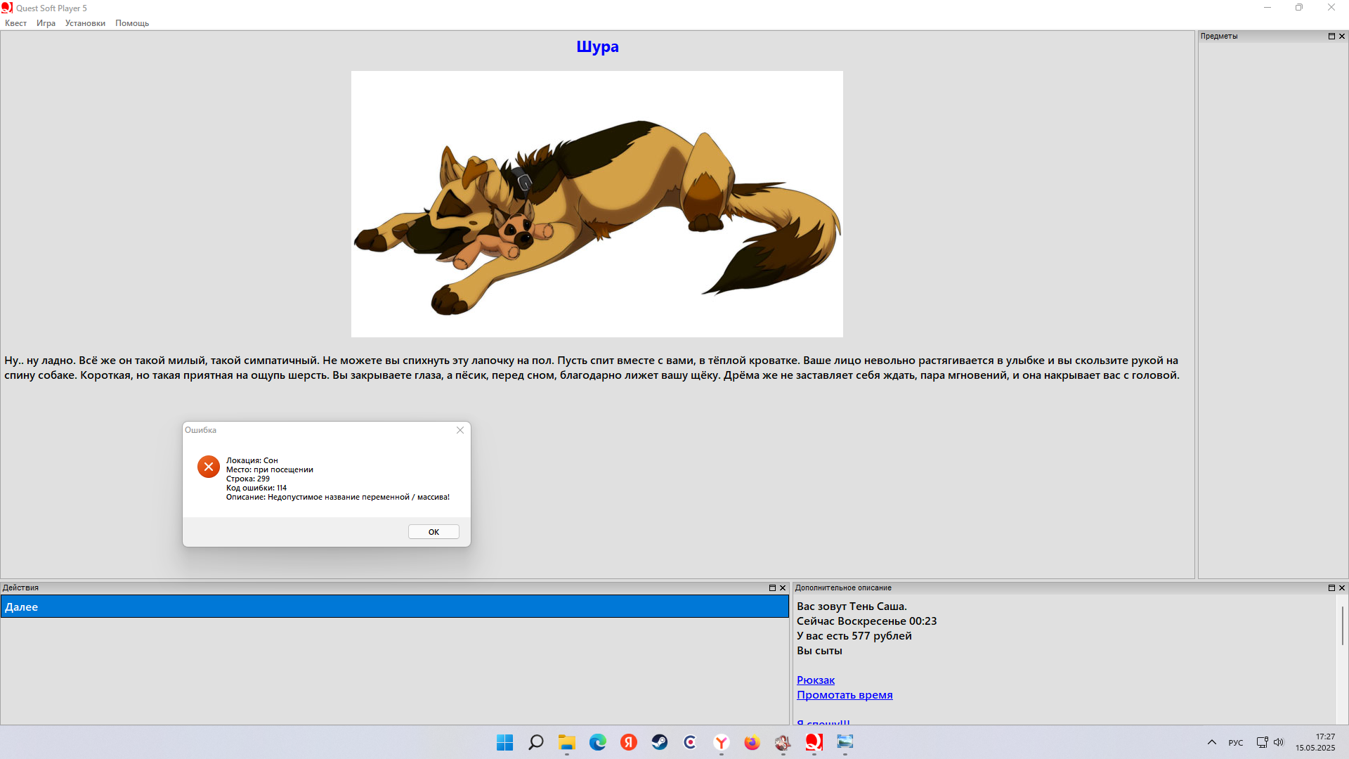Screen dimensions: 1349x759
Task: Click OK in the error dialog
Action: [x=434, y=532]
